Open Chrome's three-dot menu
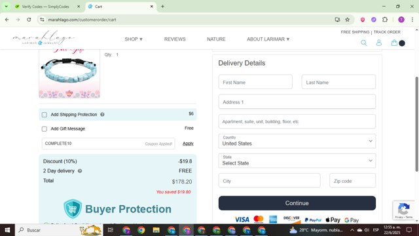 412,20
